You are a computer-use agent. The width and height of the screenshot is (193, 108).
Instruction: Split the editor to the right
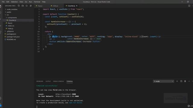click(189, 6)
